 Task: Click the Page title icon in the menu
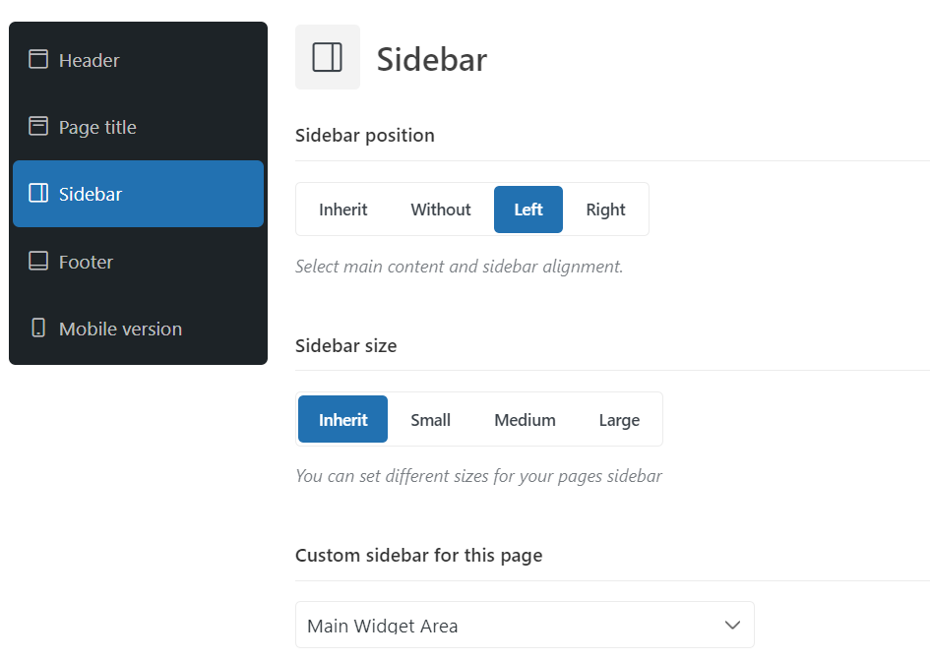[x=38, y=126]
